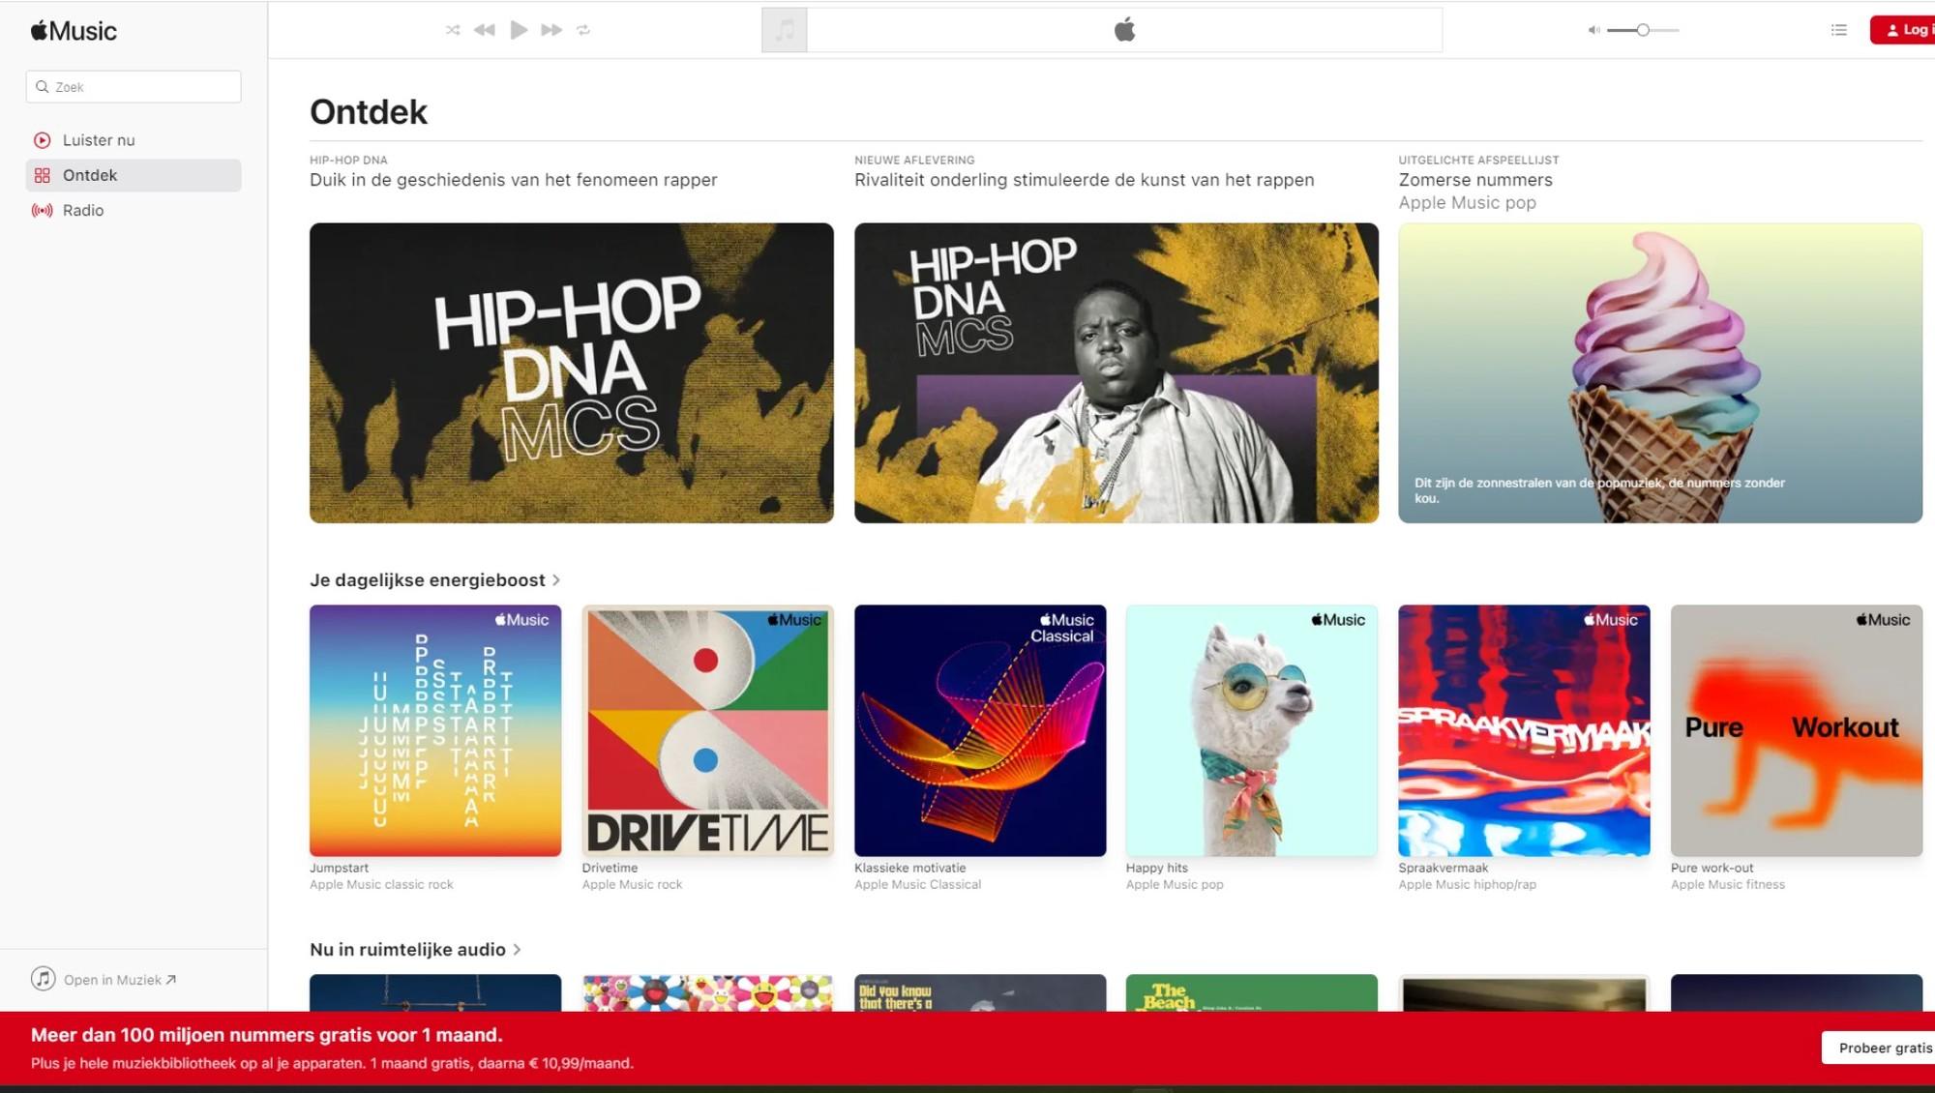The height and width of the screenshot is (1093, 1935).
Task: Open the Pure Workout playlist cover
Action: (x=1797, y=730)
